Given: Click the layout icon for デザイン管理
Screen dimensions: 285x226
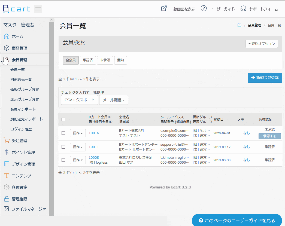Looking at the screenshot, I should pos(7,164).
